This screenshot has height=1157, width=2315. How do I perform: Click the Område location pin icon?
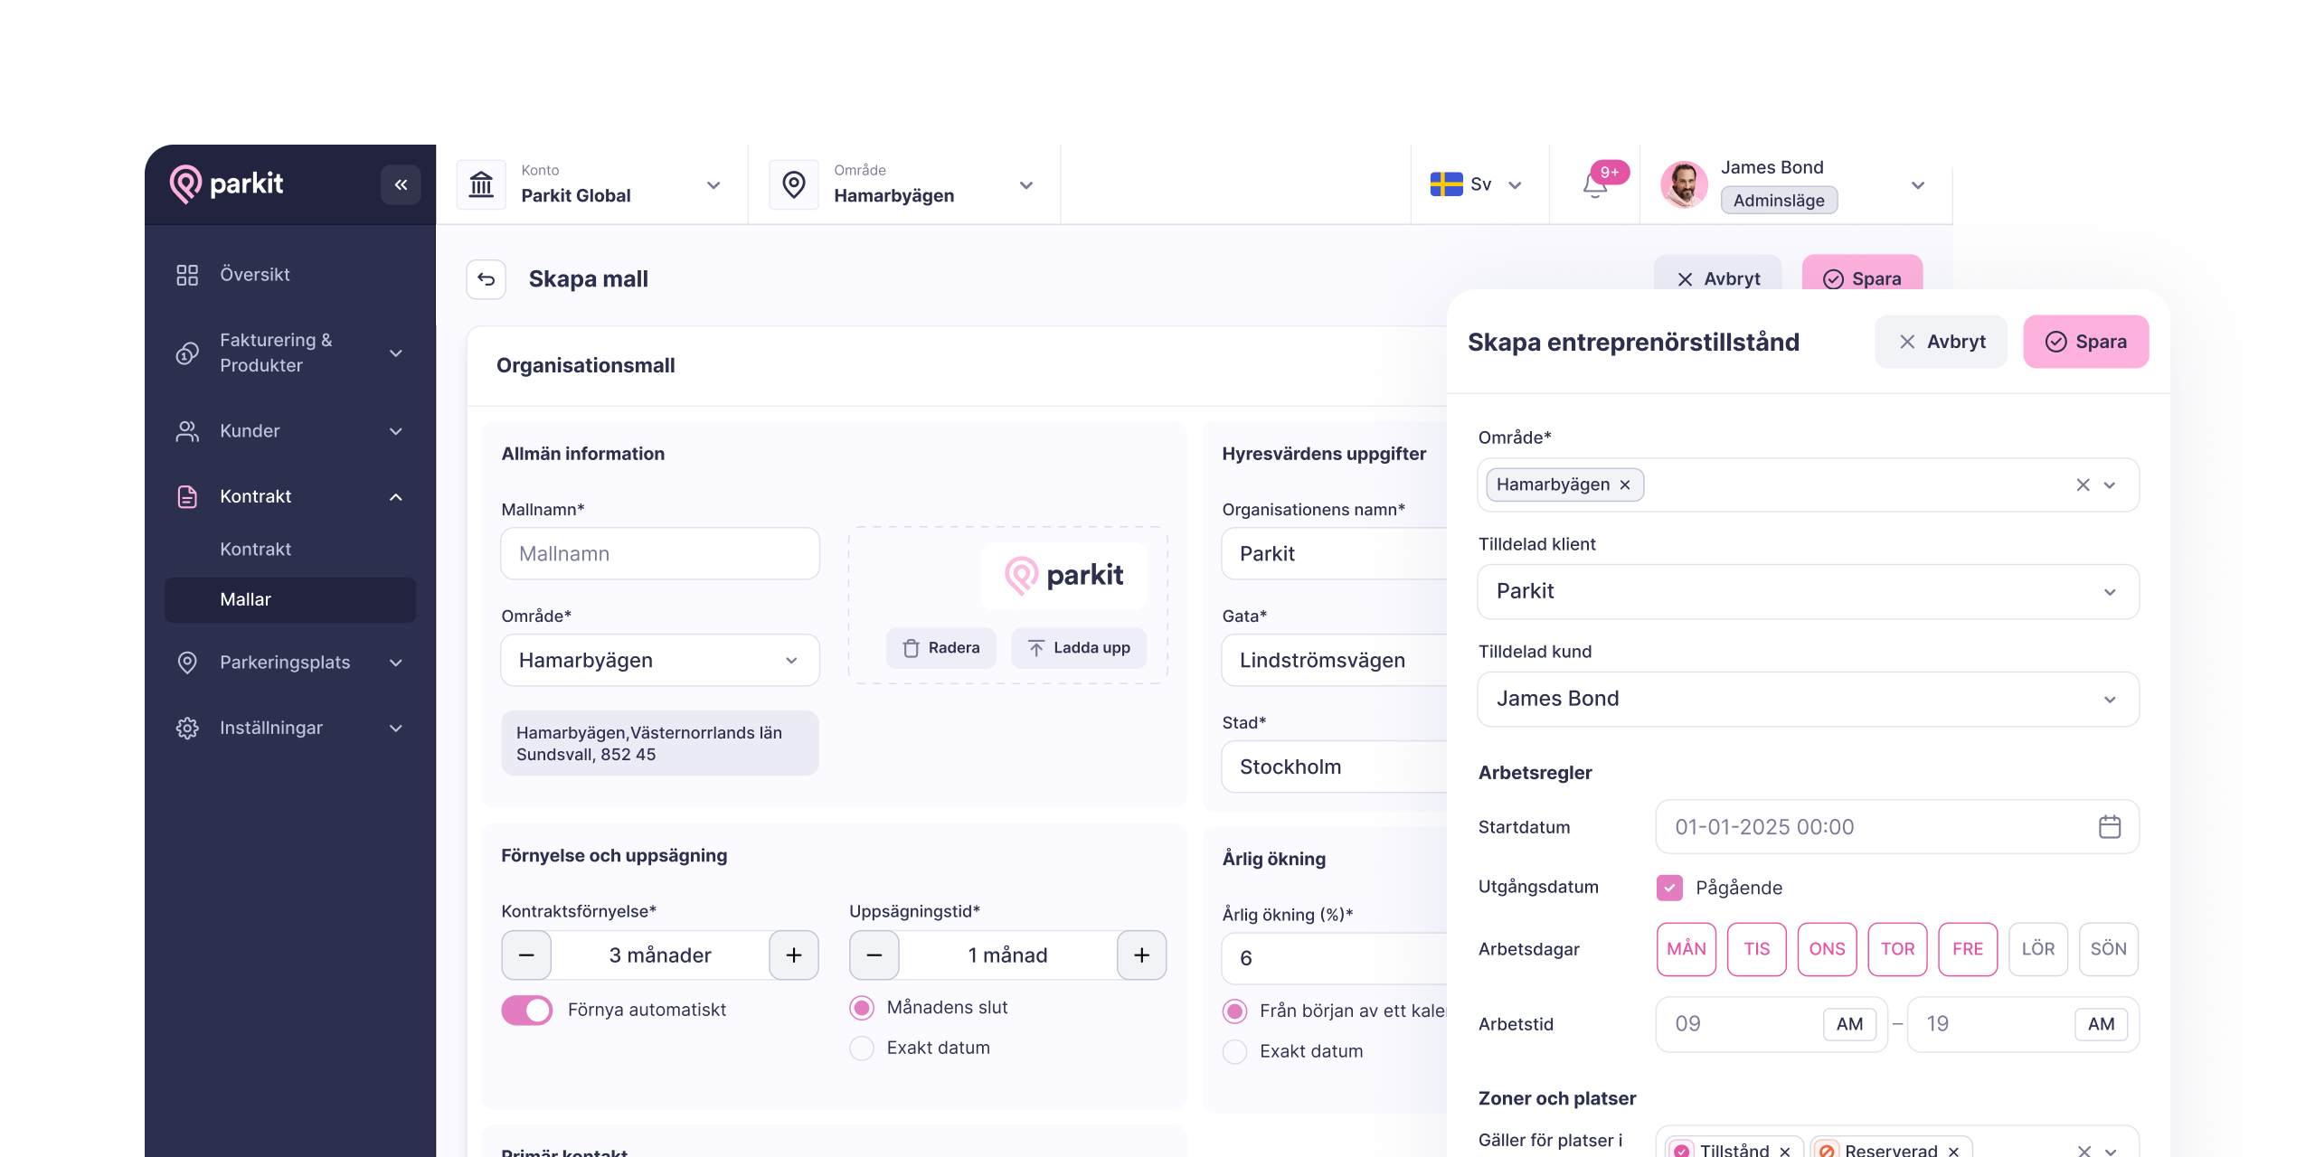tap(794, 184)
